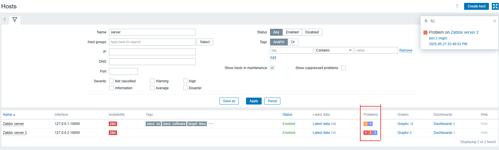Focus the Name filter field
This screenshot has width=499, height=150.
(x=152, y=32)
